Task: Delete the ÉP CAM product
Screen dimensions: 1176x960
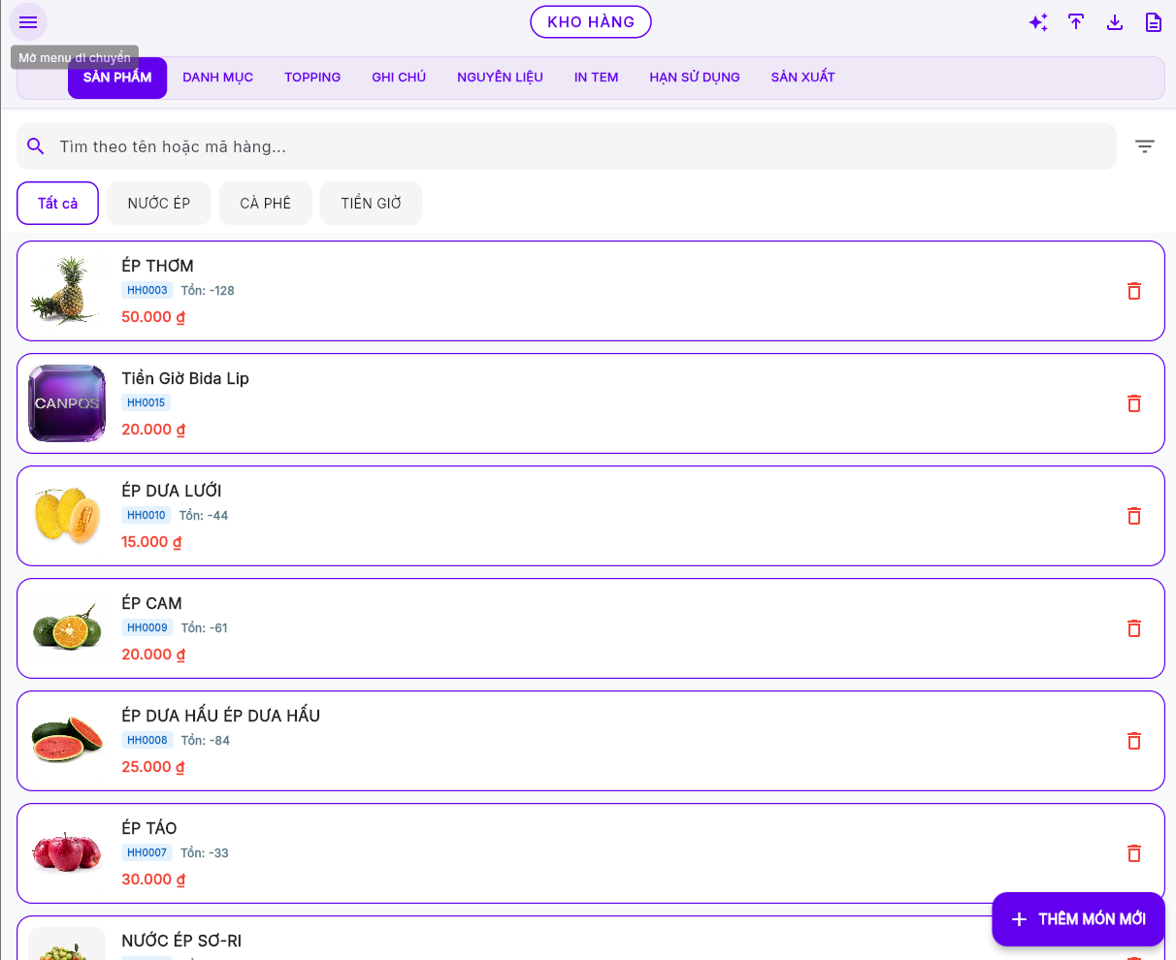Action: click(1133, 628)
